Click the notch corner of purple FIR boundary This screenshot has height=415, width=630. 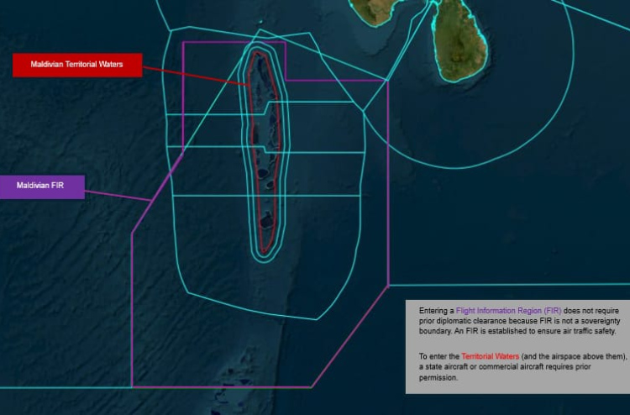pyautogui.click(x=286, y=80)
